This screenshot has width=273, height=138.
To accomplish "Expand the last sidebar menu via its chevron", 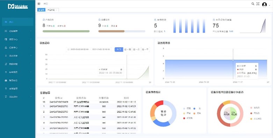I will pyautogui.click(x=31, y=97).
